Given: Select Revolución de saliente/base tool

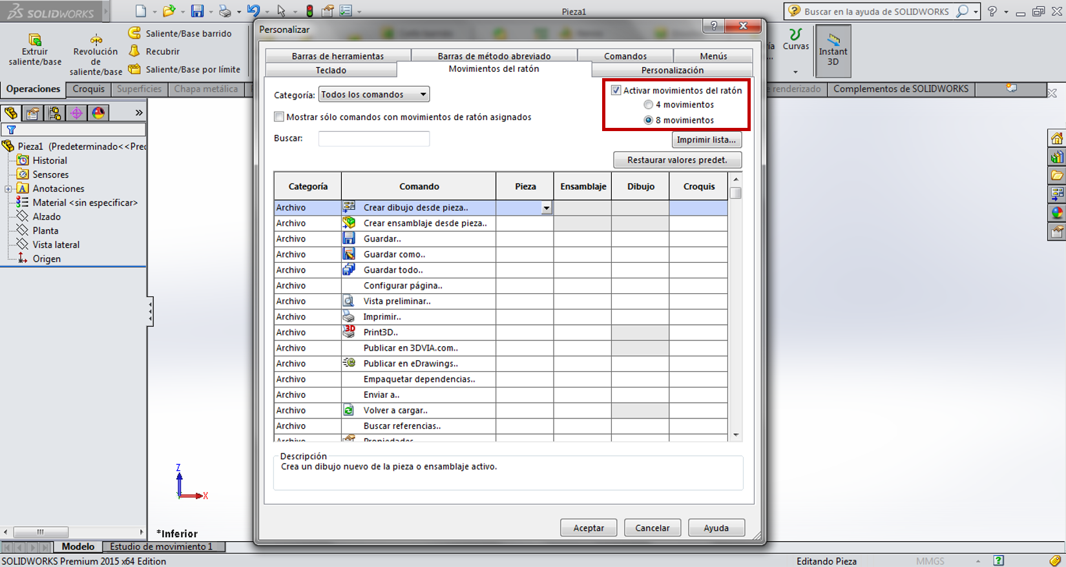Looking at the screenshot, I should click(x=96, y=54).
